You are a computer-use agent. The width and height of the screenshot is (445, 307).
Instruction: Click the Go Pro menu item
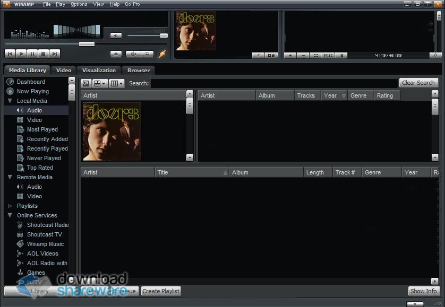click(x=132, y=4)
